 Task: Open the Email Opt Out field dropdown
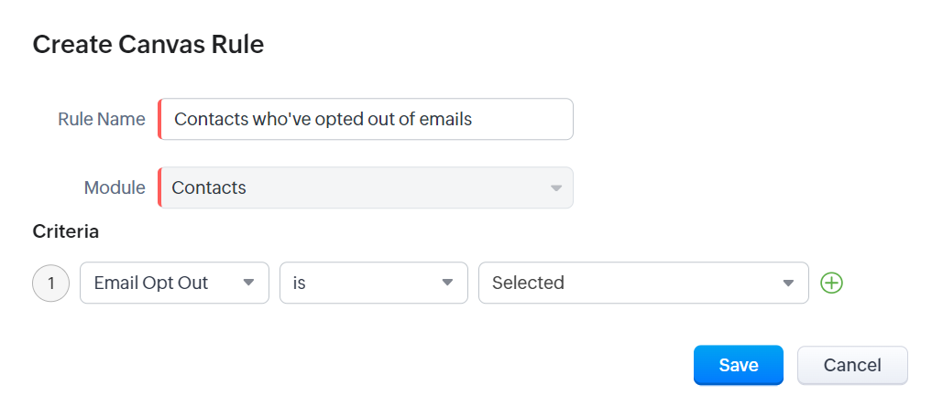coord(165,284)
